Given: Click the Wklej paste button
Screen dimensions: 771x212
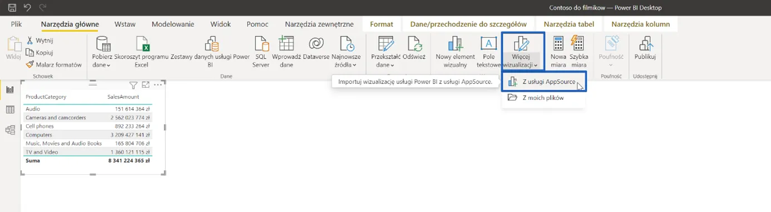Looking at the screenshot, I should tap(13, 49).
